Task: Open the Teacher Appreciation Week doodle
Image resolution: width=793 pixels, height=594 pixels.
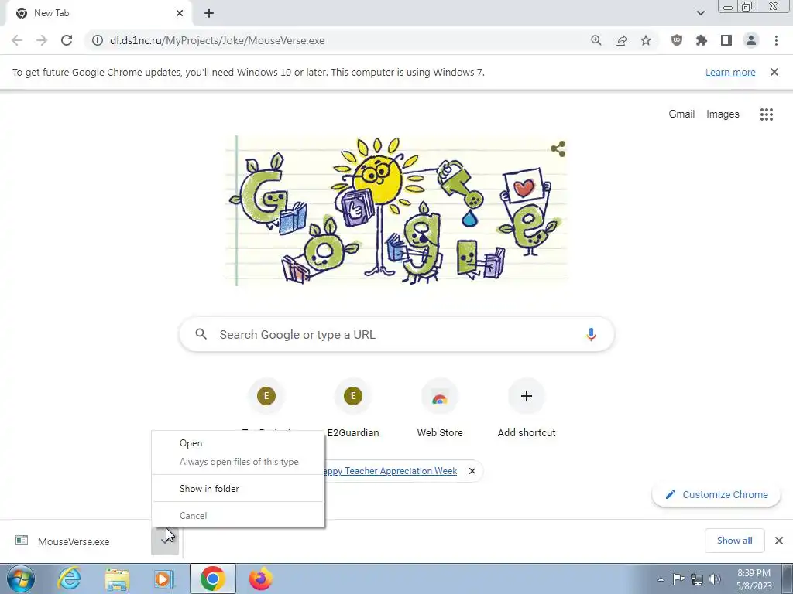Action: point(396,210)
